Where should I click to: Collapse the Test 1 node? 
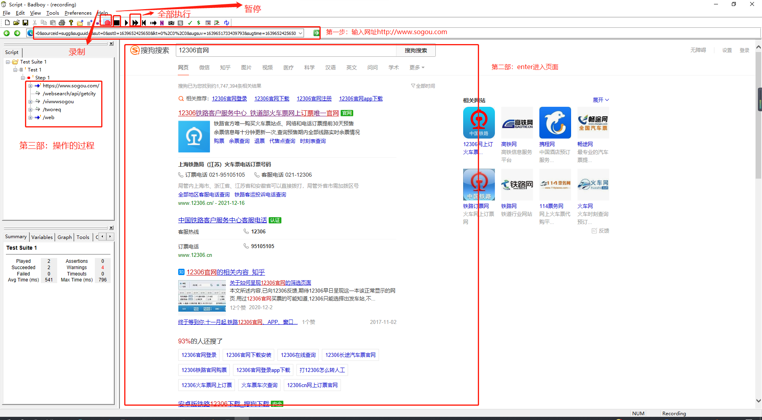15,70
